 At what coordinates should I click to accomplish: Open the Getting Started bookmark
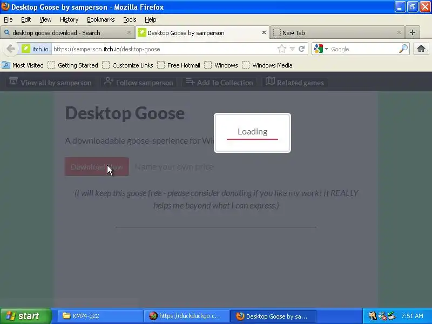(x=73, y=65)
